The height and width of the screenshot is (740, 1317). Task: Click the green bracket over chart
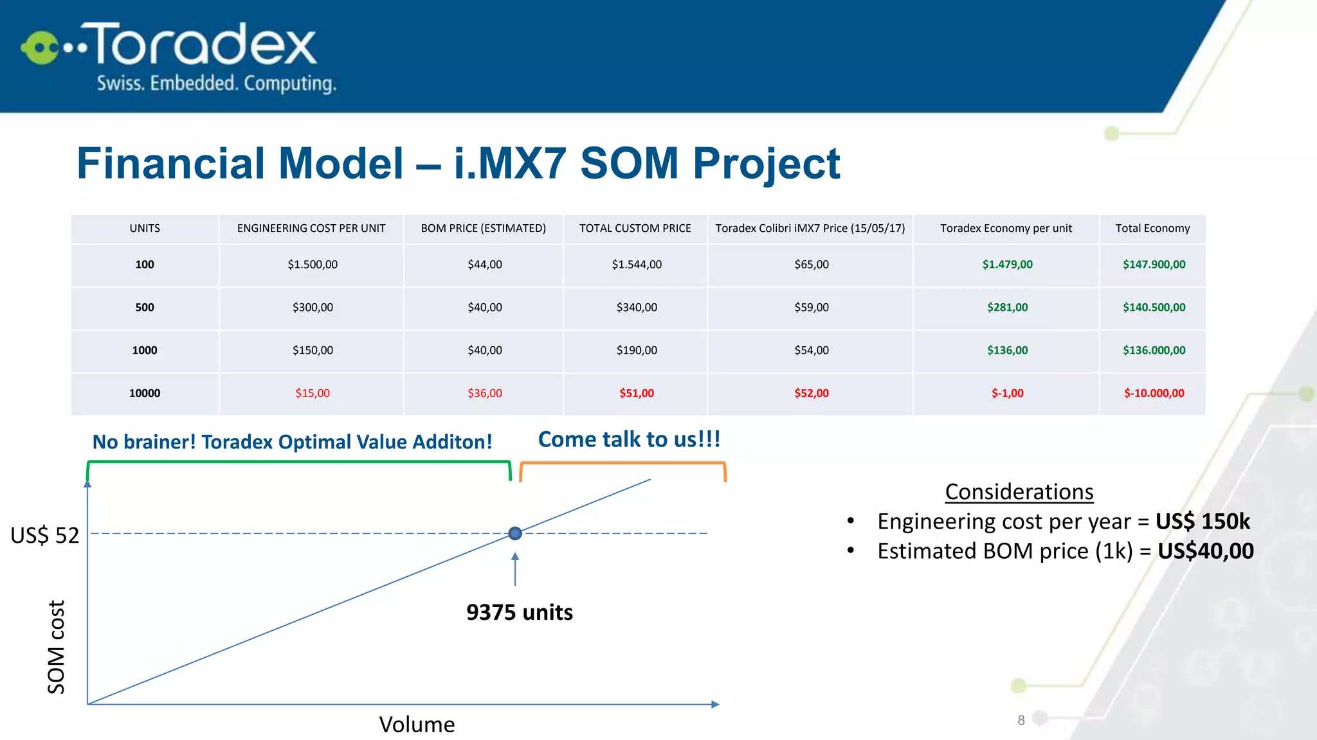[x=298, y=462]
